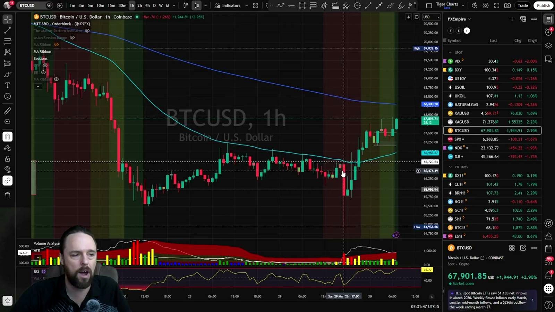Remove drawings with the trash icon
Image resolution: width=555 pixels, height=312 pixels.
coord(8,195)
